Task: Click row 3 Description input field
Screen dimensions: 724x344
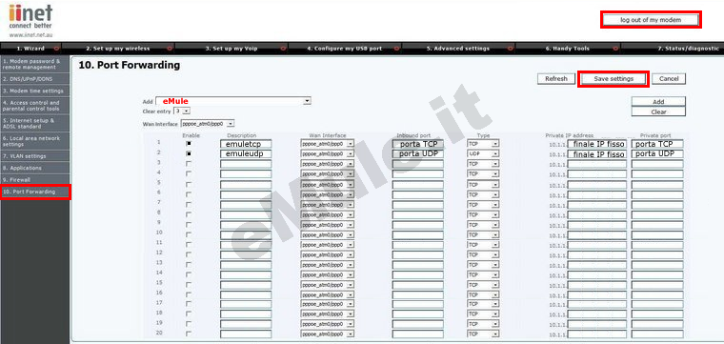Action: point(246,164)
